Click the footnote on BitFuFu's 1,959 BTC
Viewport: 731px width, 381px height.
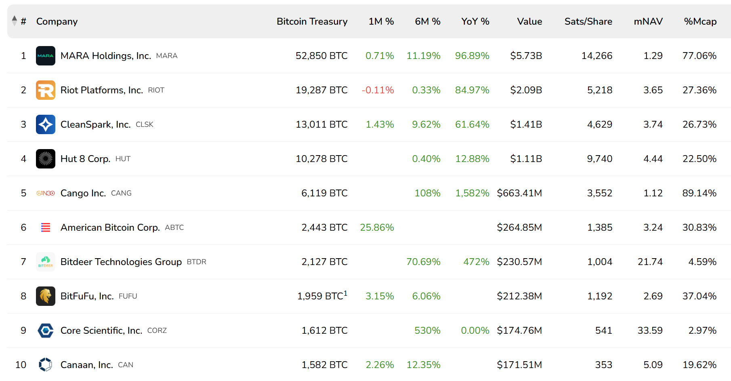pos(345,293)
